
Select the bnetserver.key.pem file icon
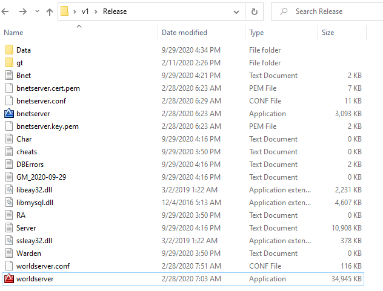click(x=9, y=126)
